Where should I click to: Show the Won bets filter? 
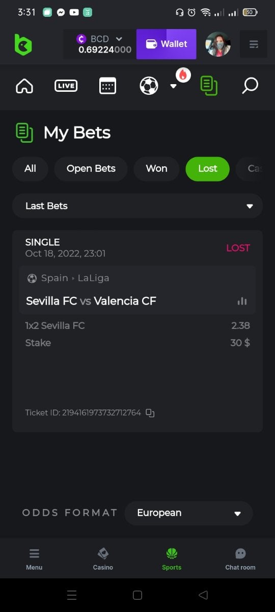(157, 169)
